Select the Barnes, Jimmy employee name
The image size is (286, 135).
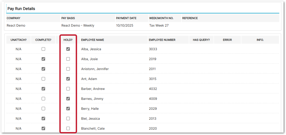[92, 99]
